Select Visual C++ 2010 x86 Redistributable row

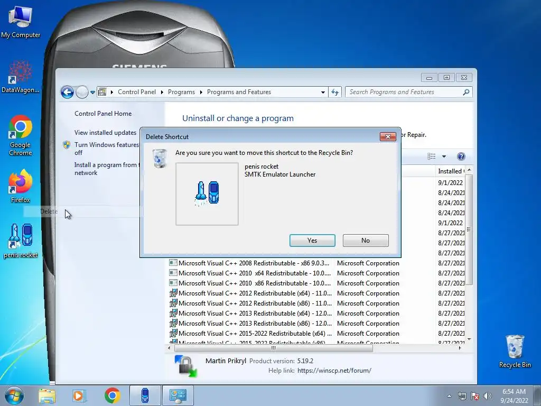(x=316, y=283)
